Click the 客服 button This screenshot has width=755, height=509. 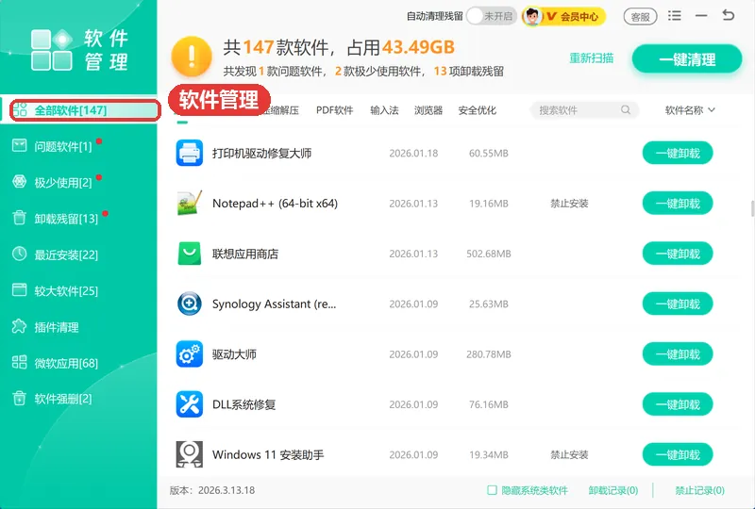click(x=640, y=17)
